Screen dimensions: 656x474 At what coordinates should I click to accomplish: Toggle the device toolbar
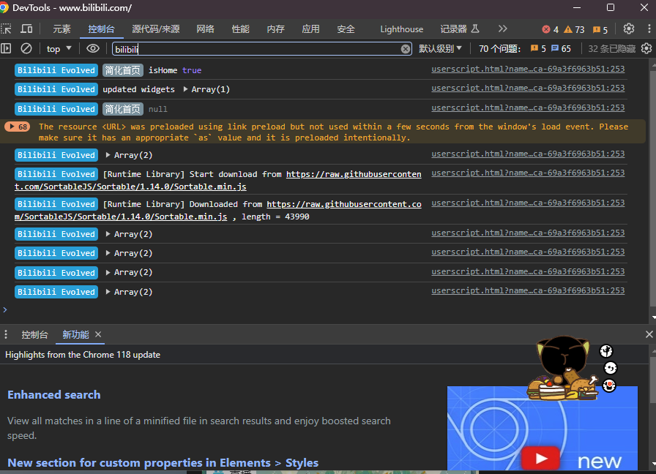click(x=28, y=29)
